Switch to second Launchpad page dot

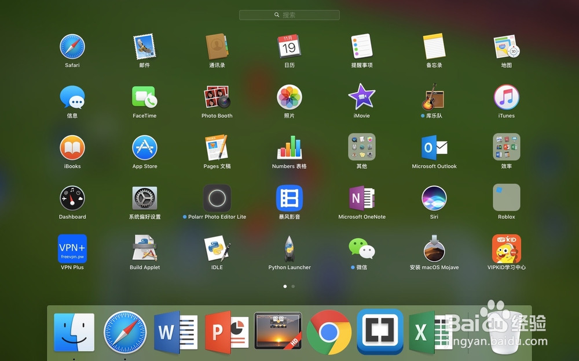[x=293, y=286]
